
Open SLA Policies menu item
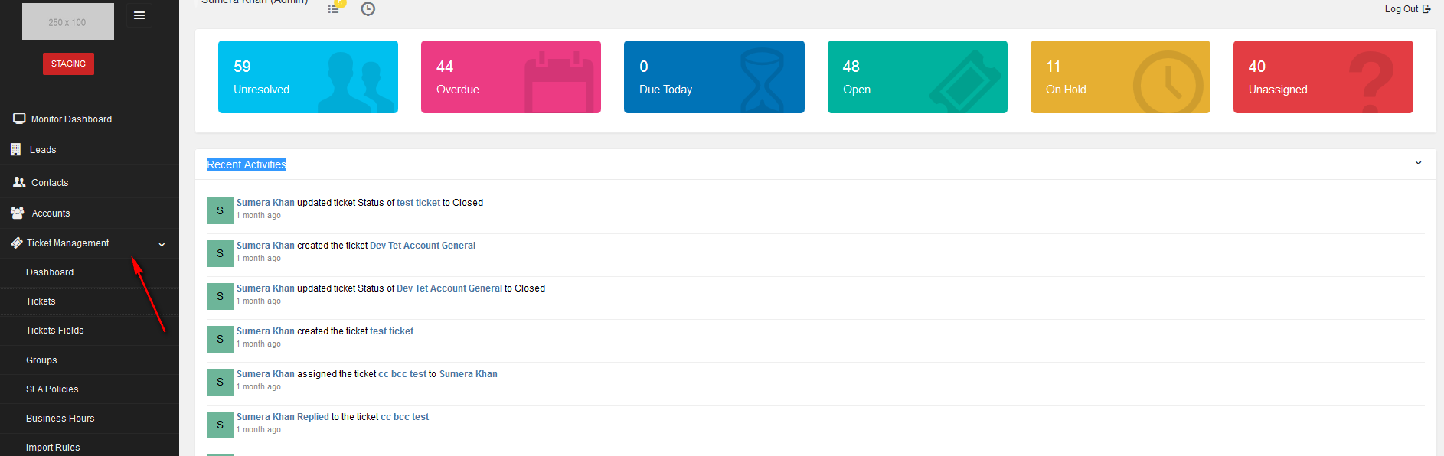[x=52, y=389]
